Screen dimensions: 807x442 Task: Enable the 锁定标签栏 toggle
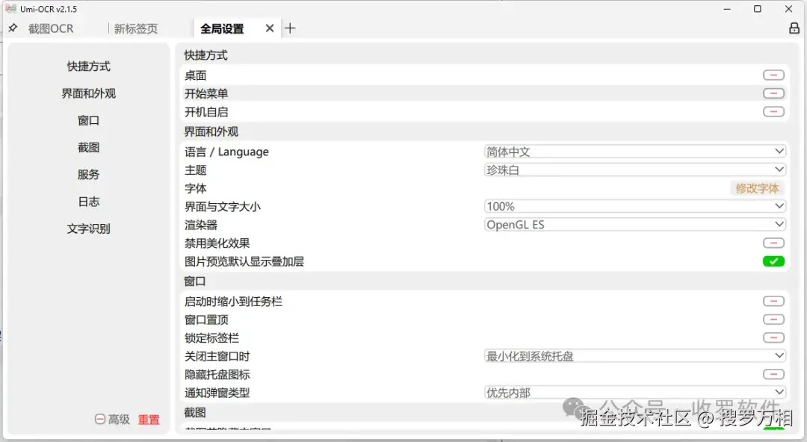pos(773,337)
